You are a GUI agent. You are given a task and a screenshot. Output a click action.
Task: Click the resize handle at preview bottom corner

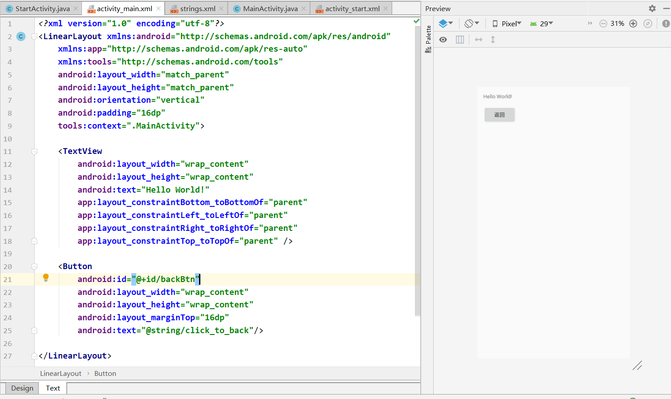click(638, 366)
